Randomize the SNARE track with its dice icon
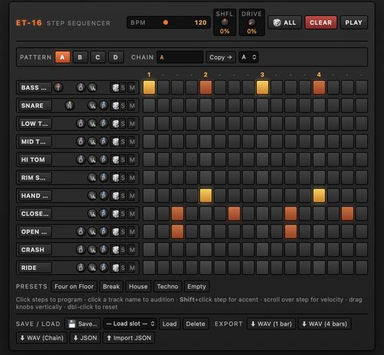This screenshot has height=355, width=384. coord(115,106)
